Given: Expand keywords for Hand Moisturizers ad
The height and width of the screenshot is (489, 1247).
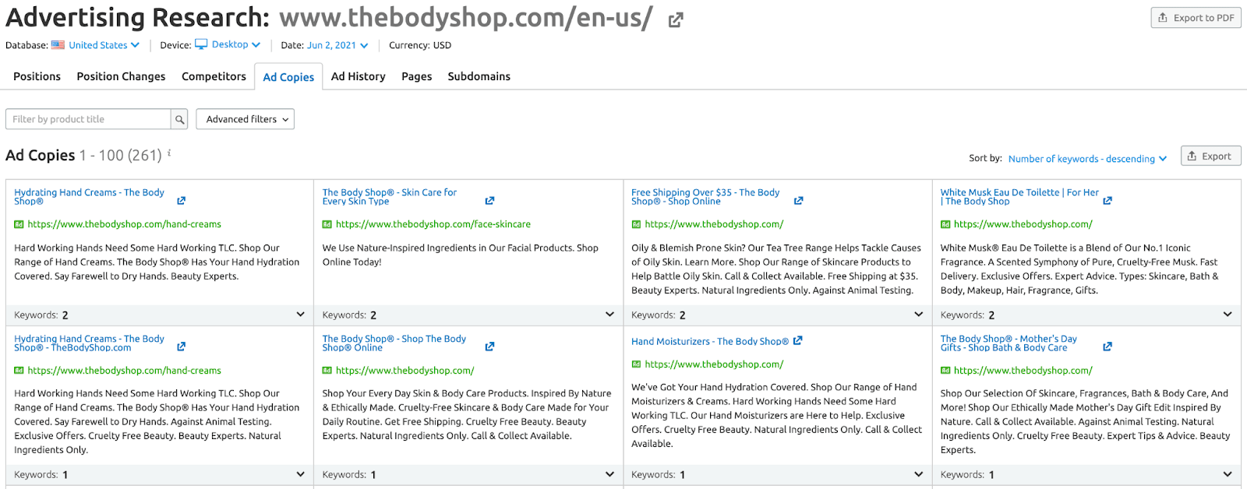Looking at the screenshot, I should (918, 474).
